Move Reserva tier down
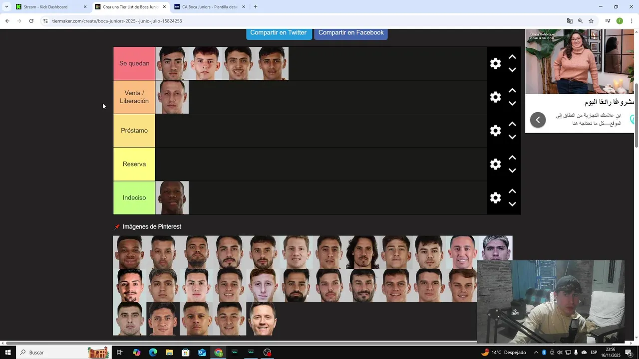 tap(512, 171)
